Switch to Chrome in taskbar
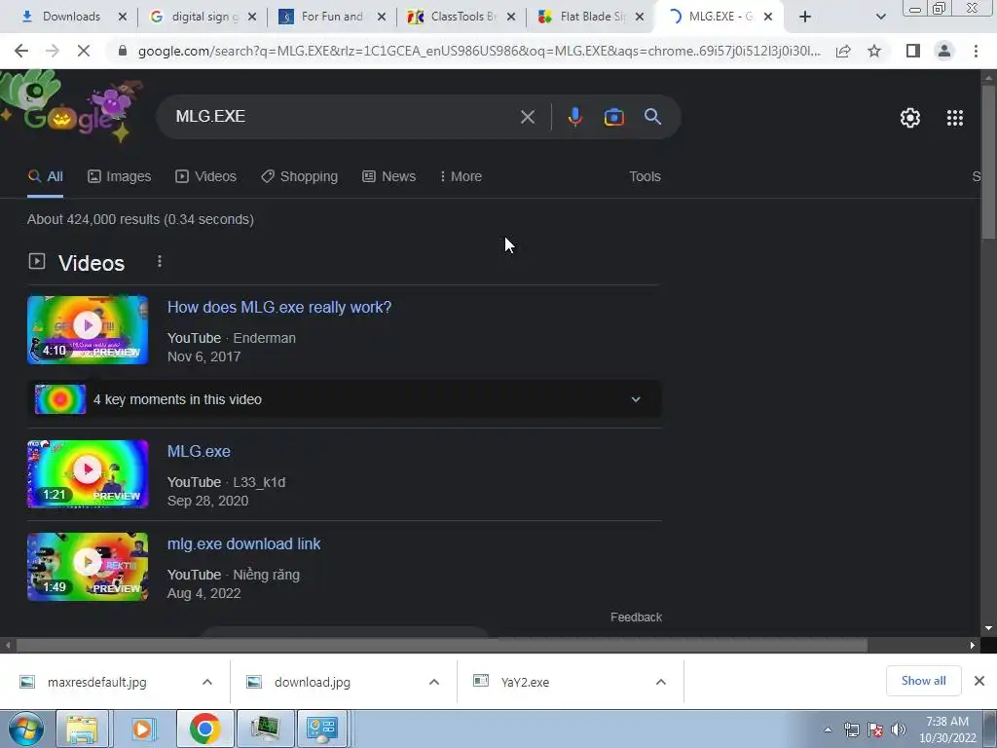The image size is (997, 748). [x=204, y=729]
